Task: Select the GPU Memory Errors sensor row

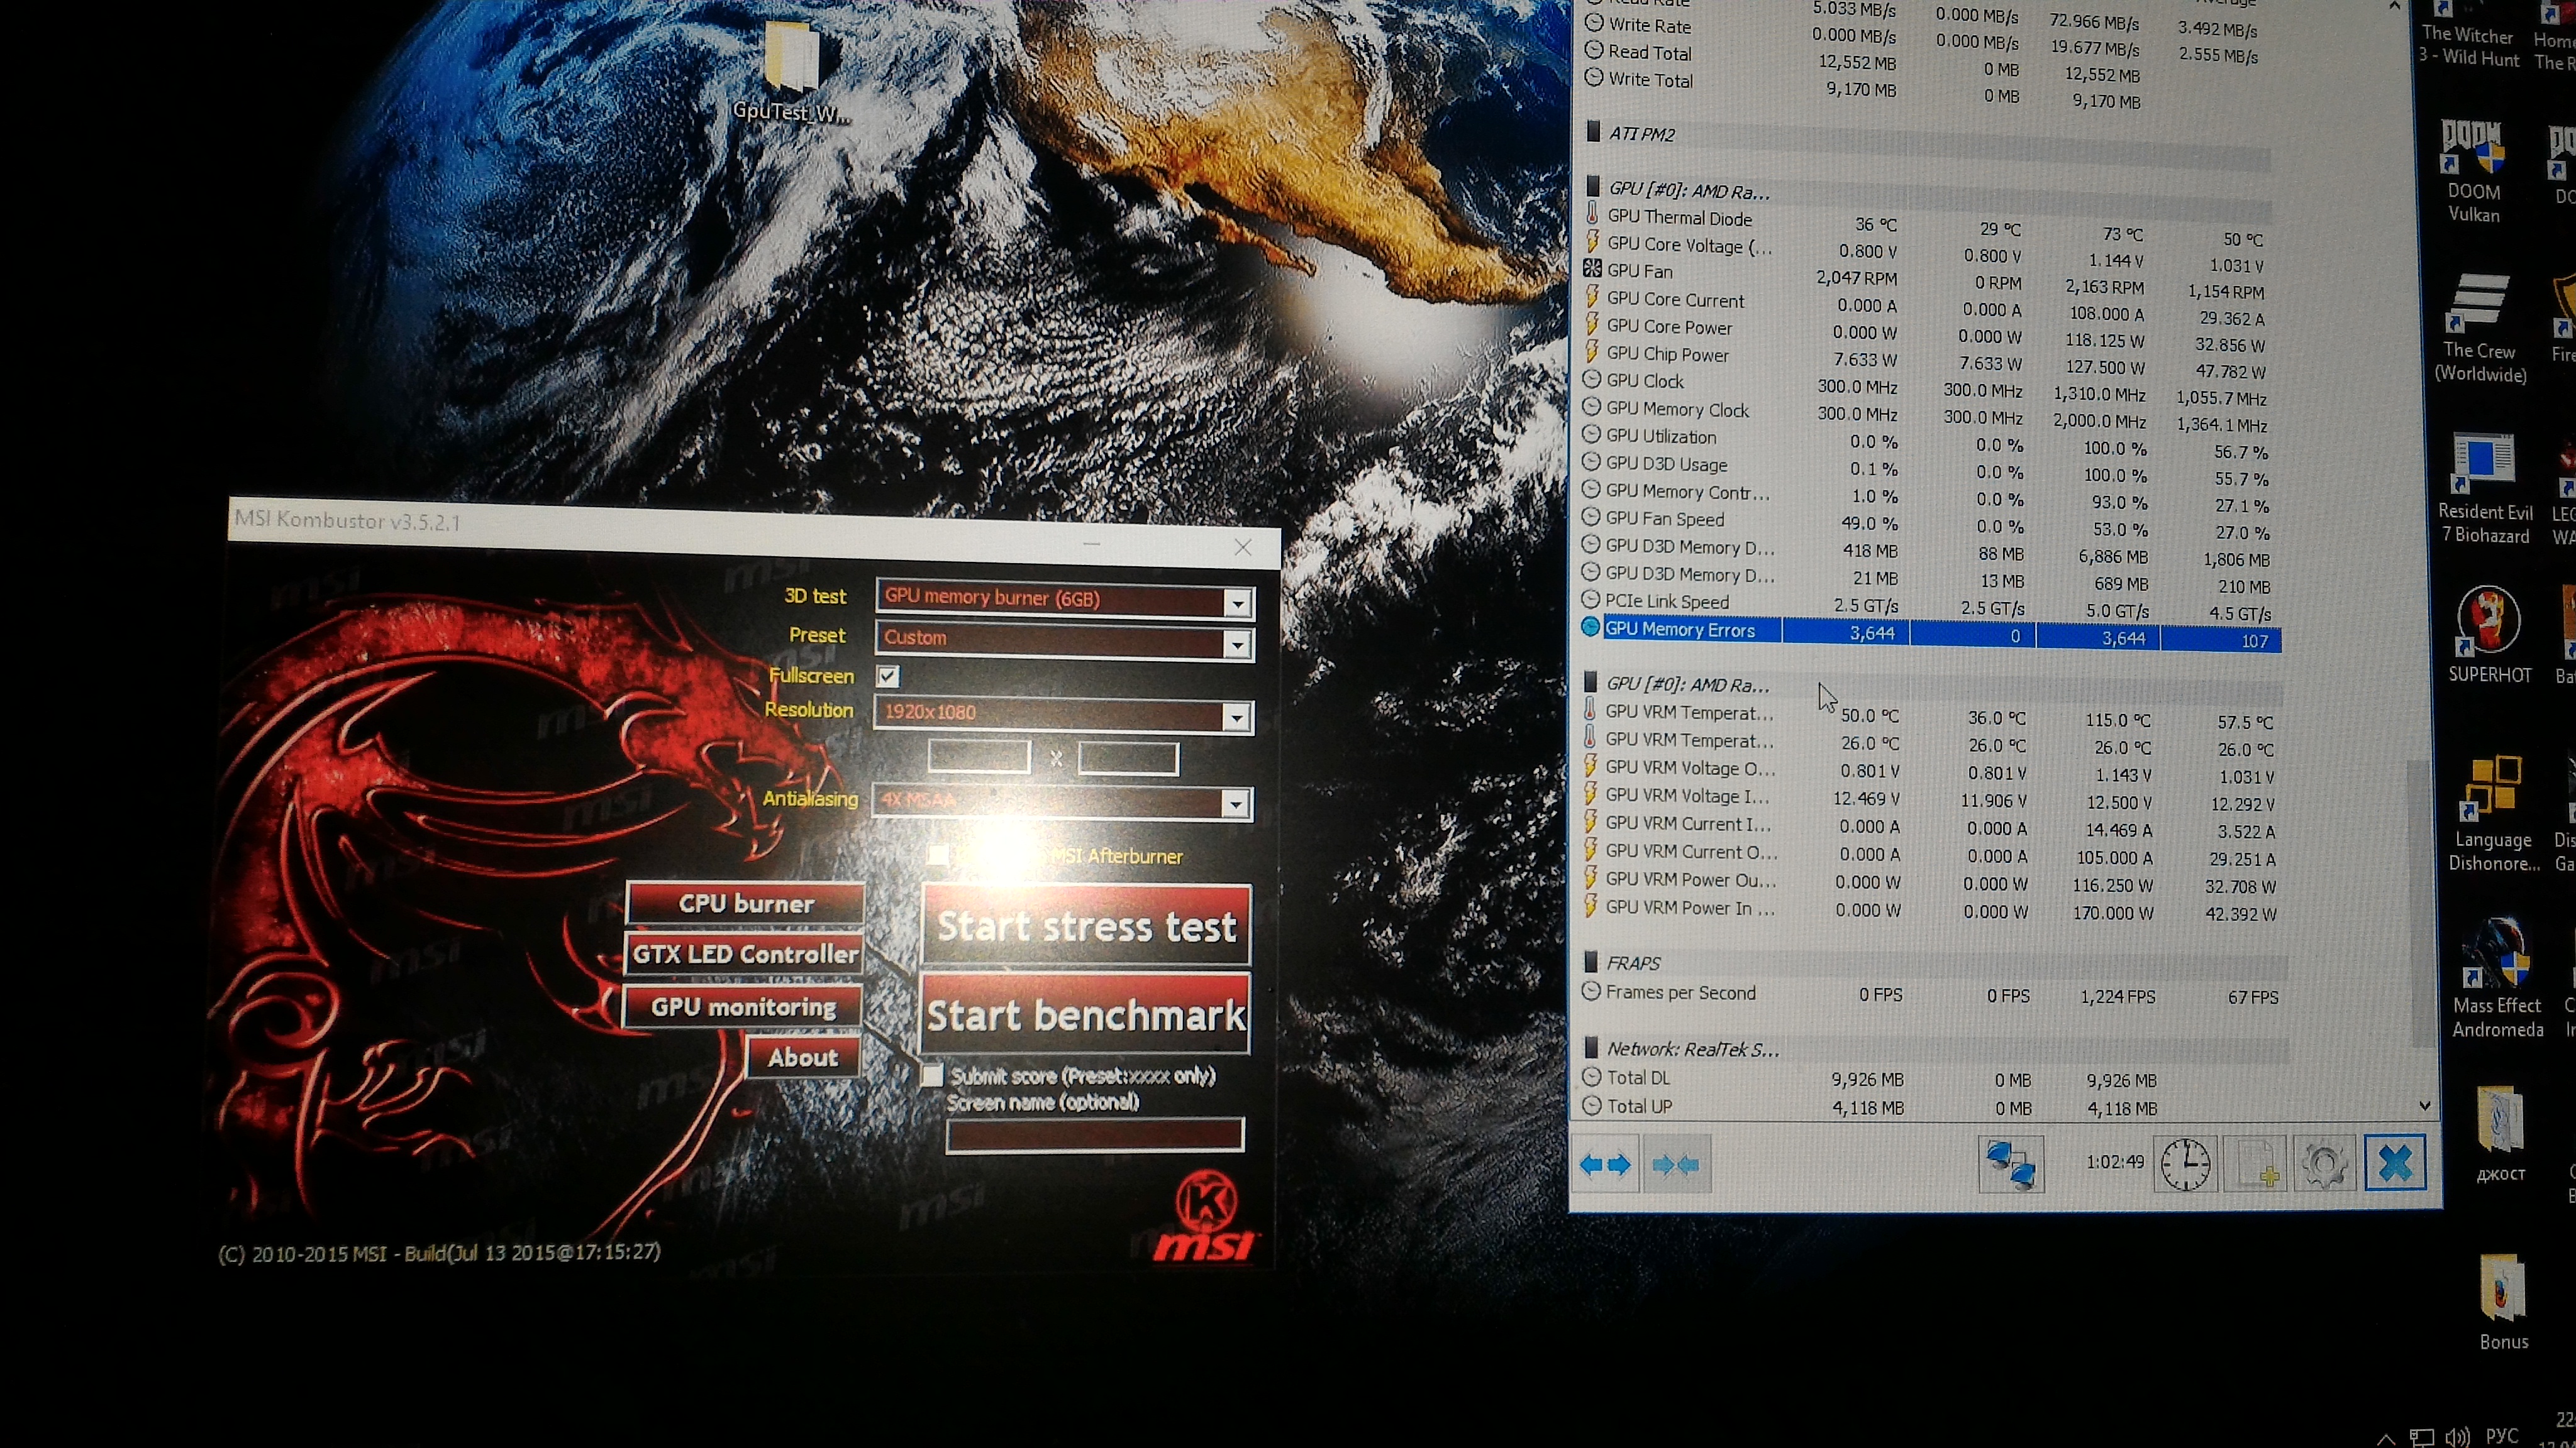Action: point(1680,630)
